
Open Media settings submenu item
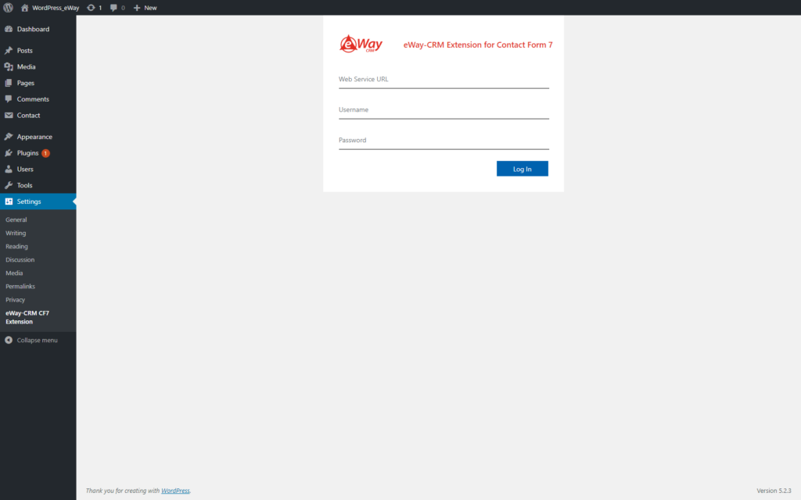[x=14, y=273]
